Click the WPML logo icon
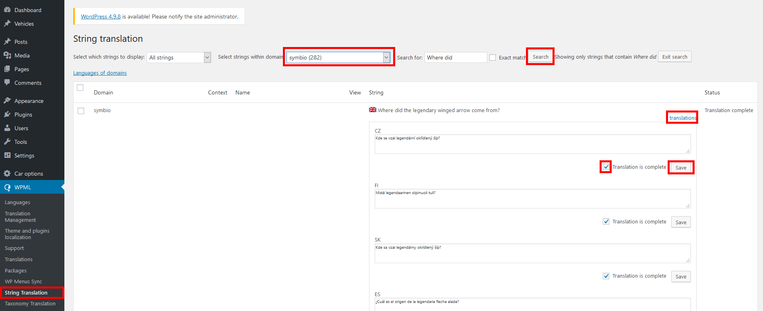The height and width of the screenshot is (311, 763). click(7, 187)
